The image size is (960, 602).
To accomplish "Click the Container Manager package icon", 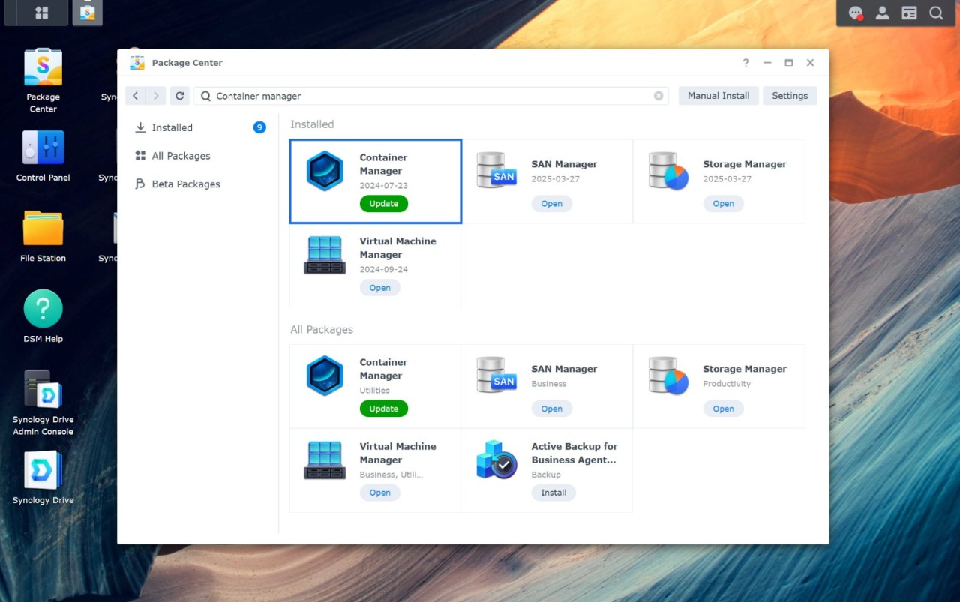I will coord(324,170).
